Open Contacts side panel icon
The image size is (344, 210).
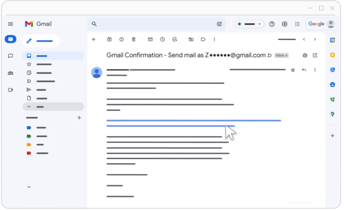333,84
